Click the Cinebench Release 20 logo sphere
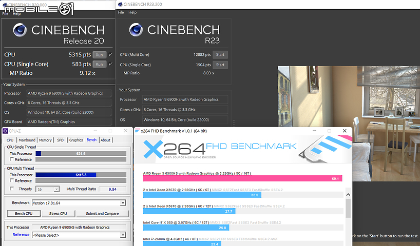 point(20,30)
